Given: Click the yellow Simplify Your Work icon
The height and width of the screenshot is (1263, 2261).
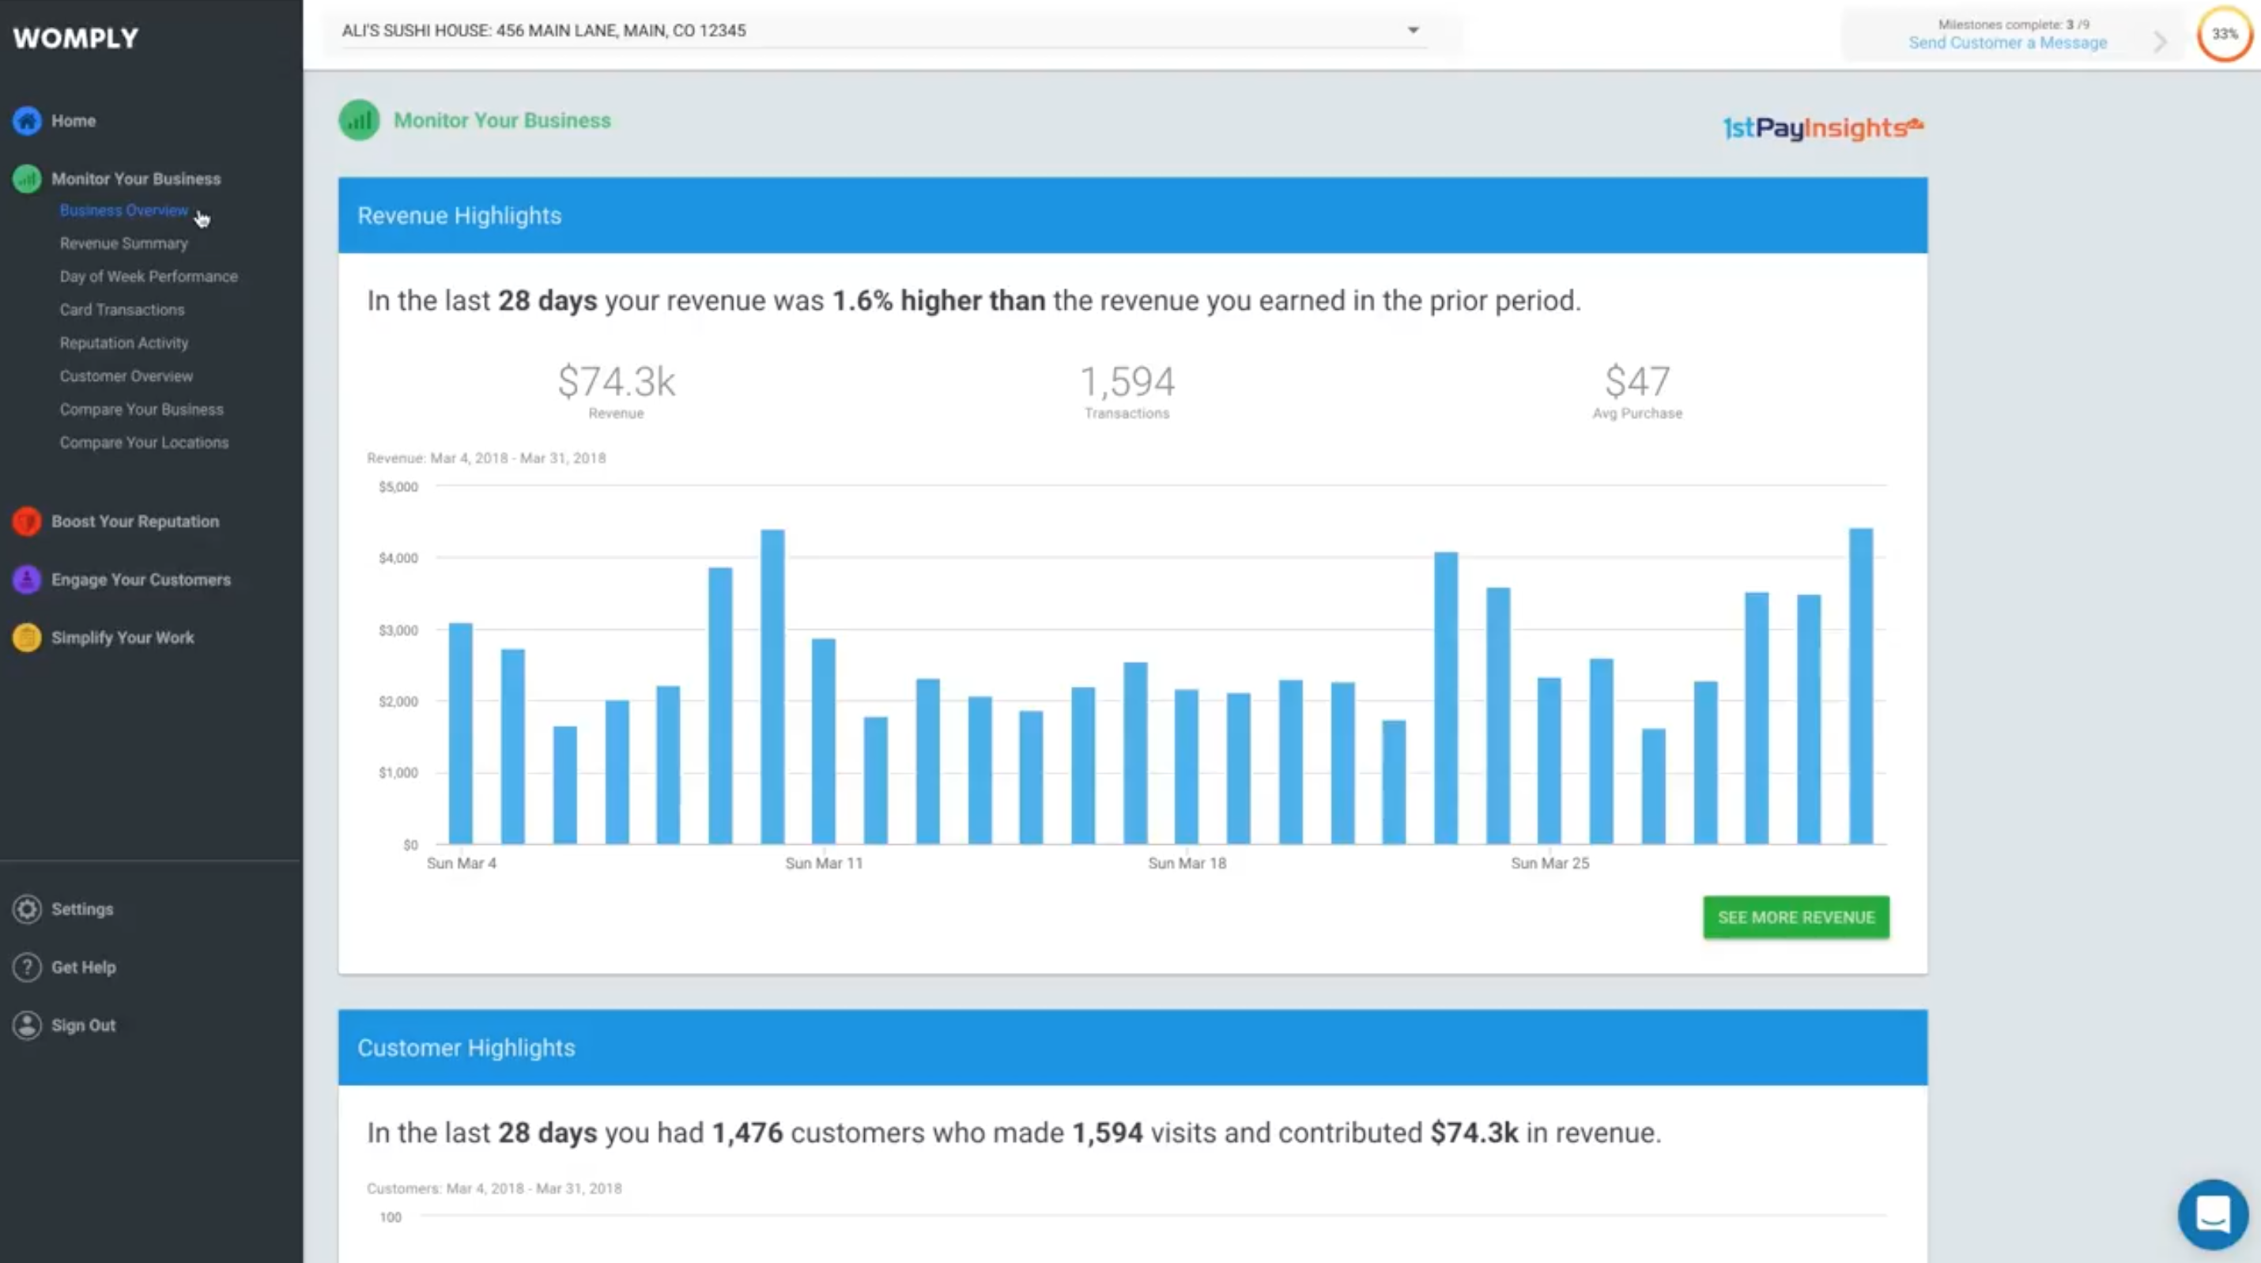Looking at the screenshot, I should click(x=26, y=637).
